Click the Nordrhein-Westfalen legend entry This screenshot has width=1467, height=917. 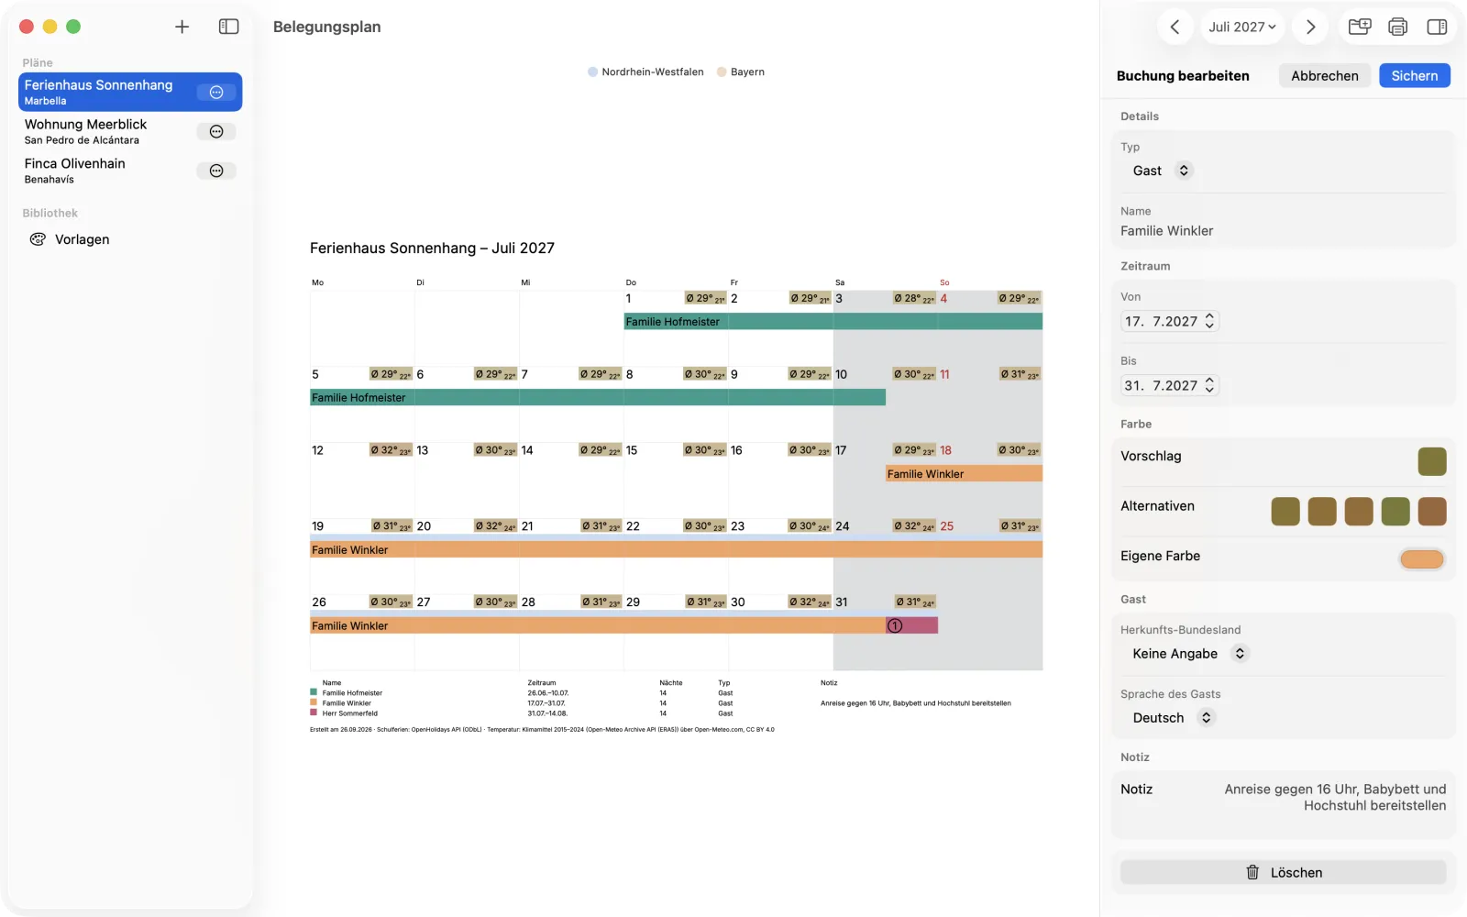coord(646,72)
